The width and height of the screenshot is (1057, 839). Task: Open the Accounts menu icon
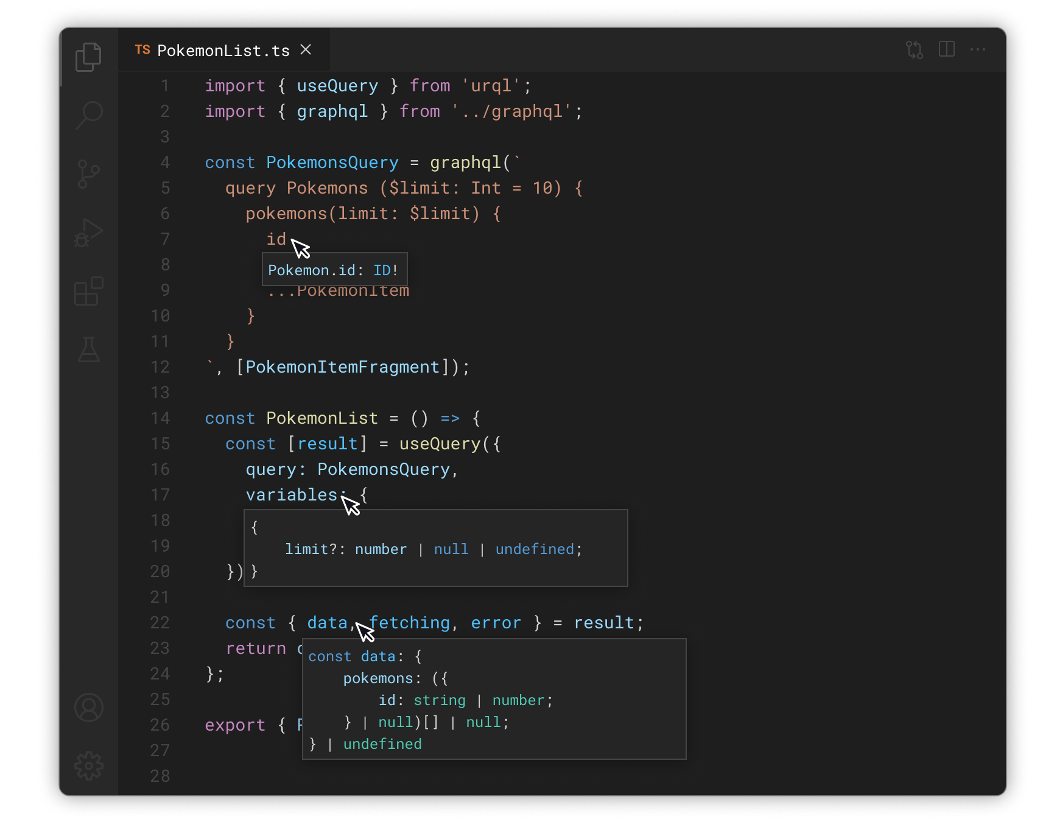pos(89,707)
